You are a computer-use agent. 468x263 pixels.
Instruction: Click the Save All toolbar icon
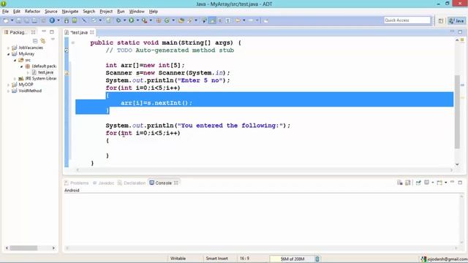(x=26, y=20)
